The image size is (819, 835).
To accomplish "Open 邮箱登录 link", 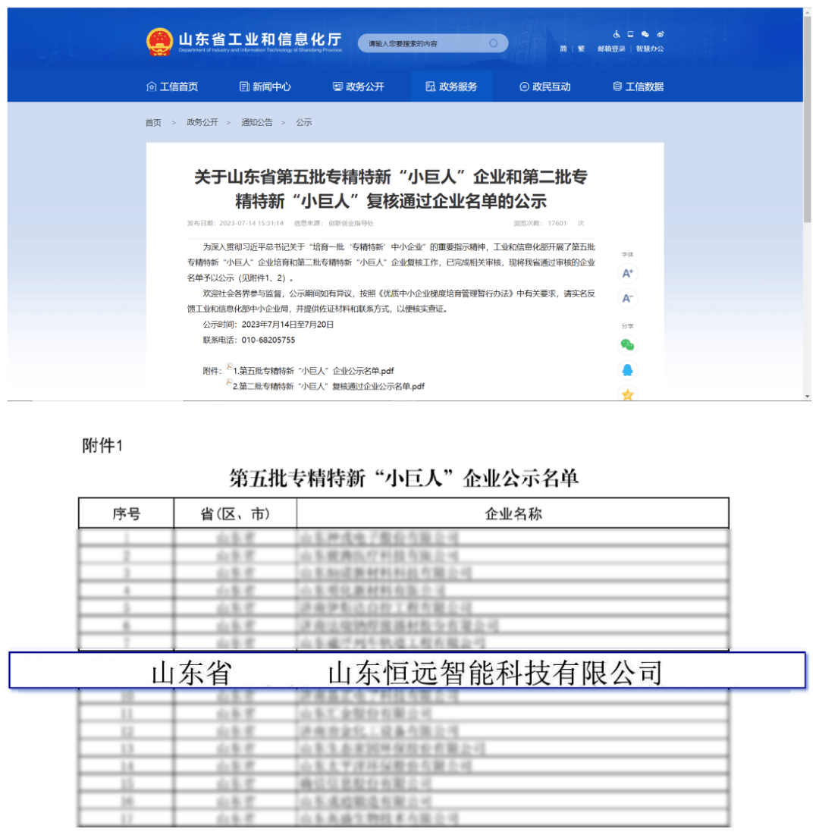I will tap(611, 49).
